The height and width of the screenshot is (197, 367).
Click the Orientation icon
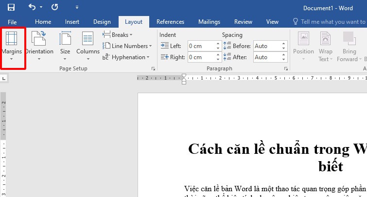(39, 39)
